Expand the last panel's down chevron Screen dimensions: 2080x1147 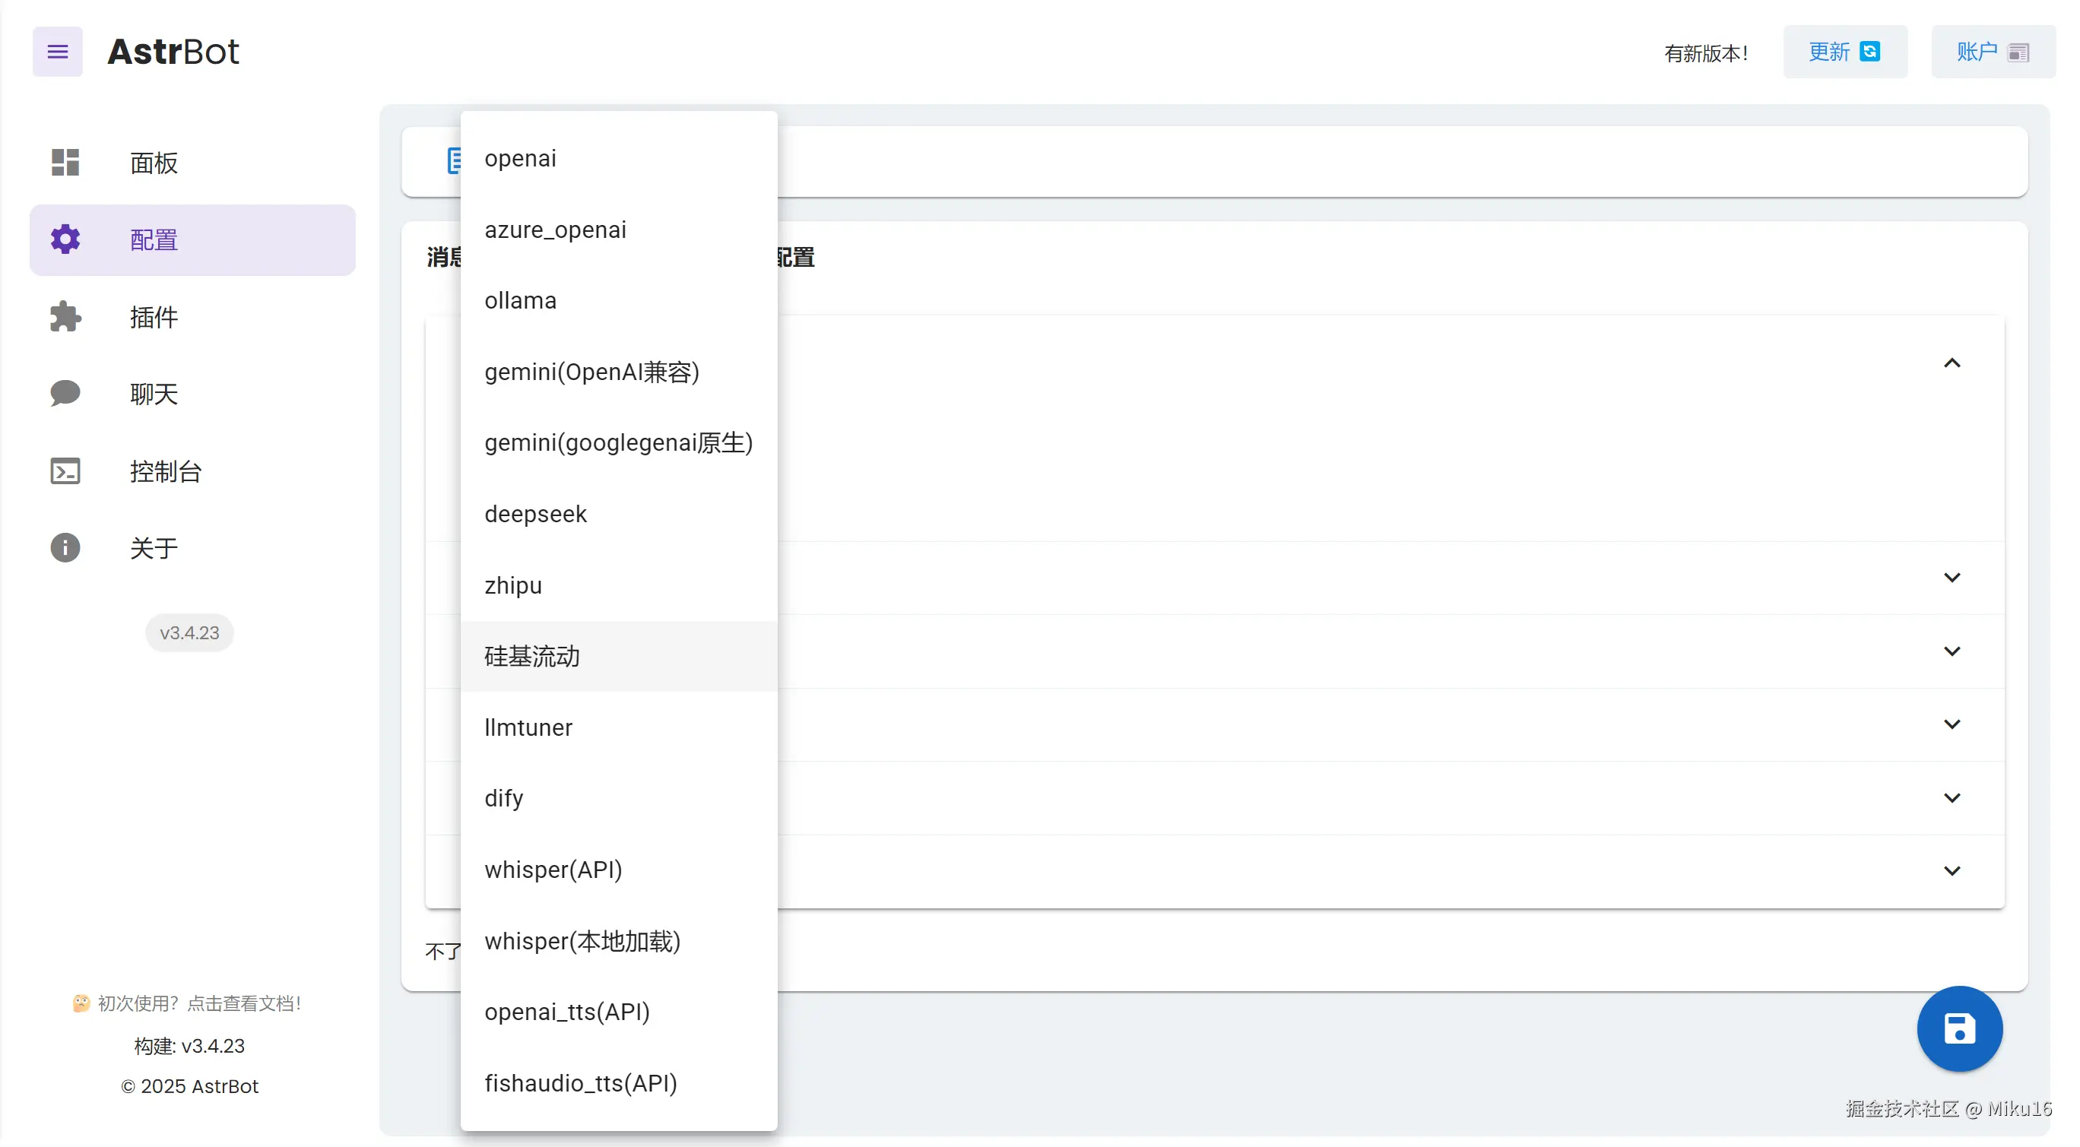click(x=1951, y=871)
